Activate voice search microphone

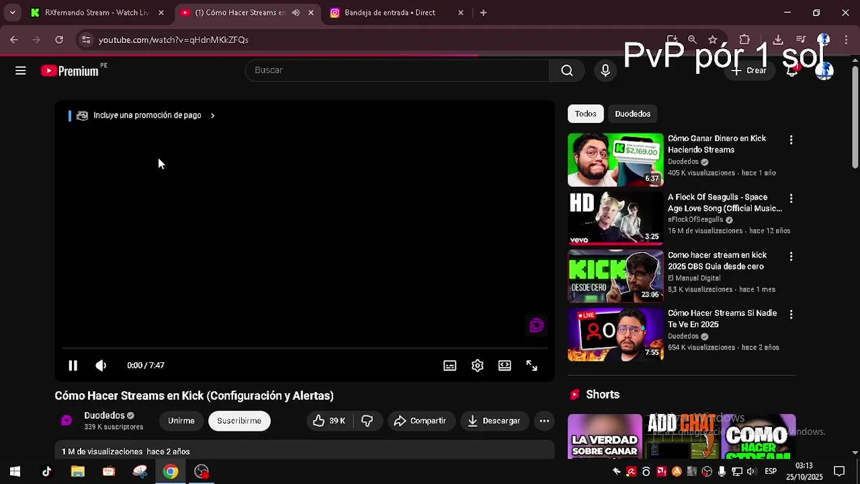[605, 71]
